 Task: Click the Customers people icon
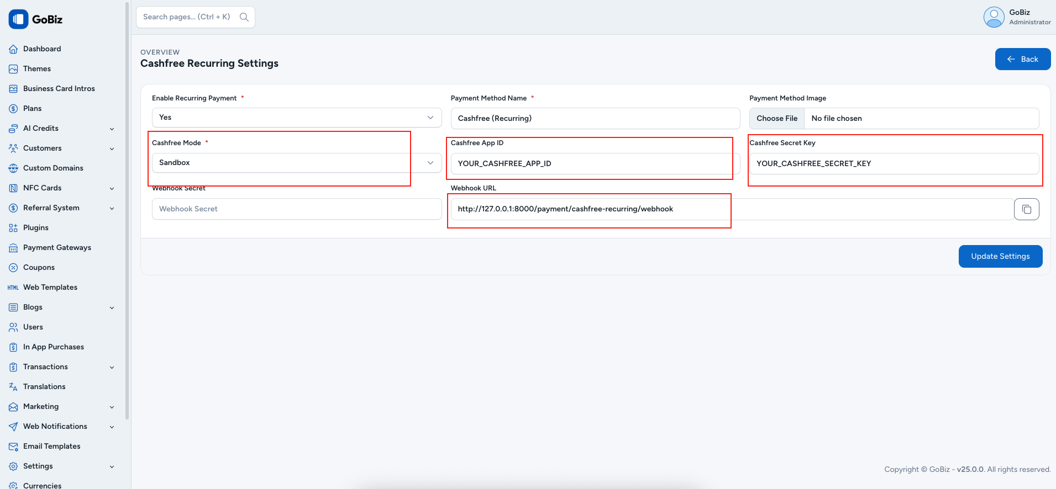[x=13, y=148]
